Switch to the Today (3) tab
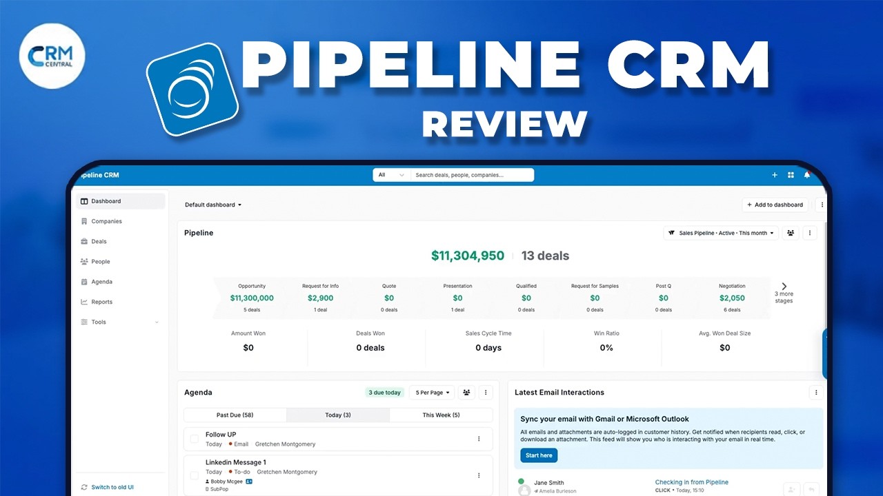The image size is (883, 496). [338, 415]
